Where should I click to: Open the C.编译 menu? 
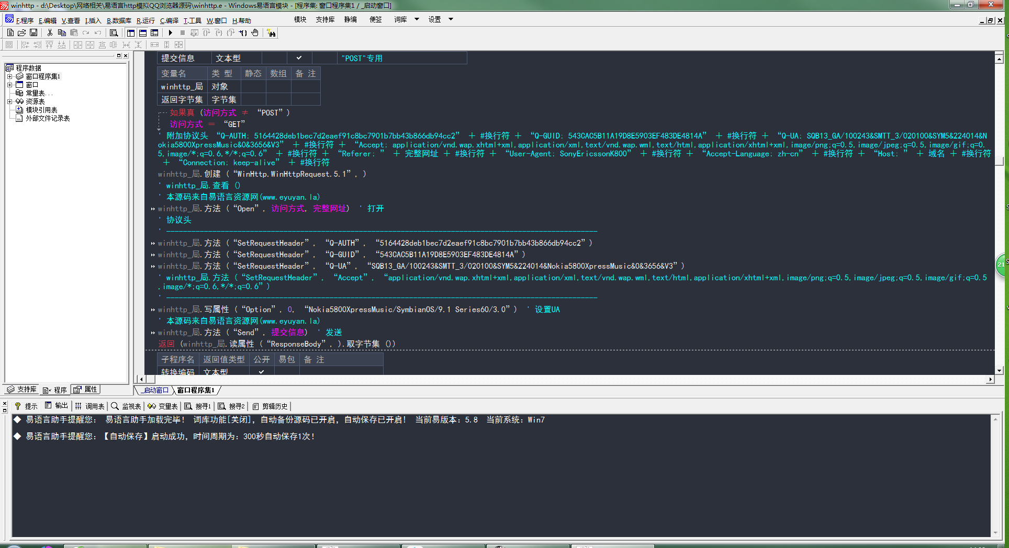(x=169, y=21)
